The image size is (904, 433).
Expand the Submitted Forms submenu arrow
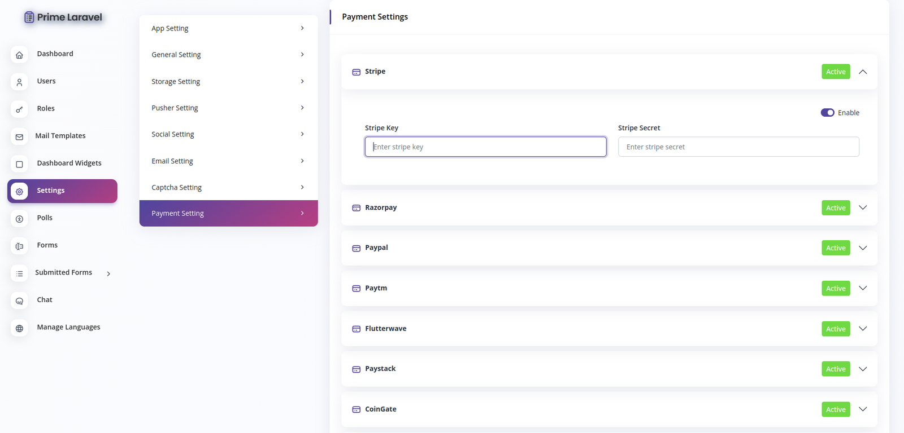(108, 273)
